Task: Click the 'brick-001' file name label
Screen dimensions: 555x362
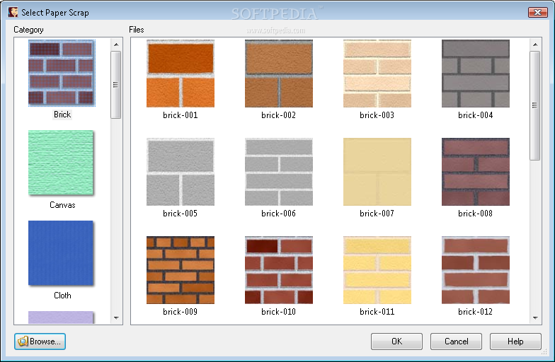Action: pos(180,115)
